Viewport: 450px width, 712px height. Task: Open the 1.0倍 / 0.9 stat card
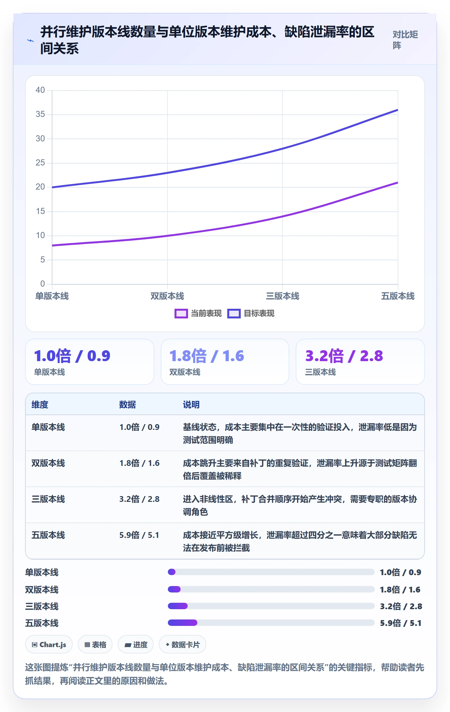tap(90, 362)
